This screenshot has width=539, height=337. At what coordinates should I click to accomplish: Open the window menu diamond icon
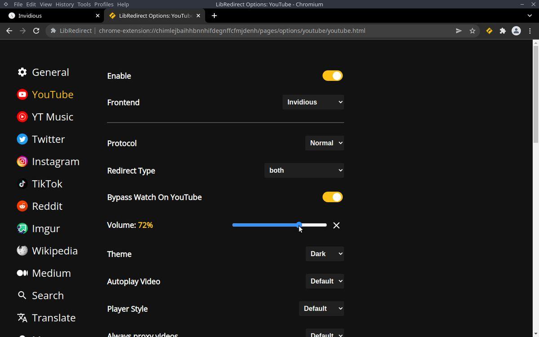click(6, 4)
